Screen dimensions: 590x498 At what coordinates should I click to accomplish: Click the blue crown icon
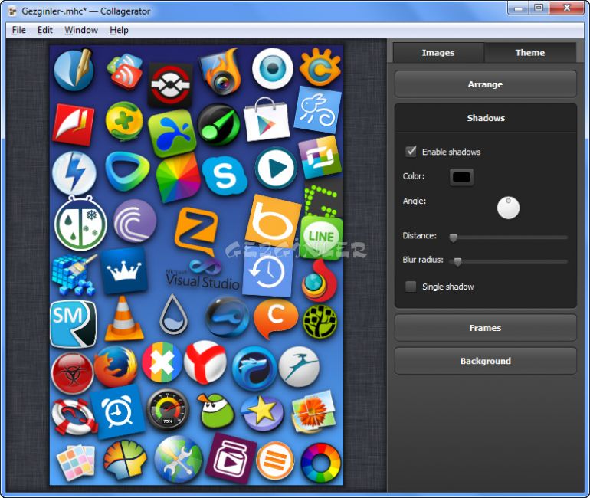point(123,271)
